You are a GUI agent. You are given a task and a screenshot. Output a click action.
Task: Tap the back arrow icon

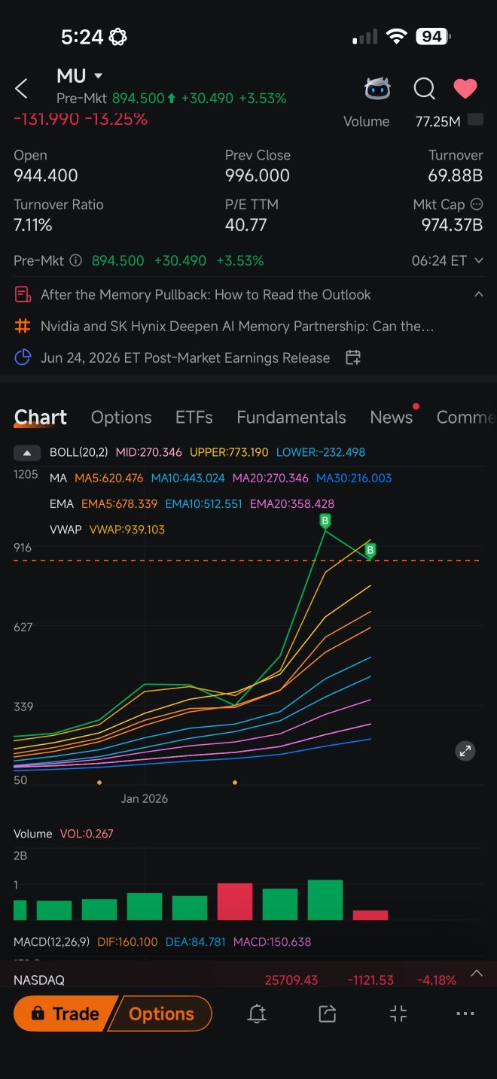21,89
